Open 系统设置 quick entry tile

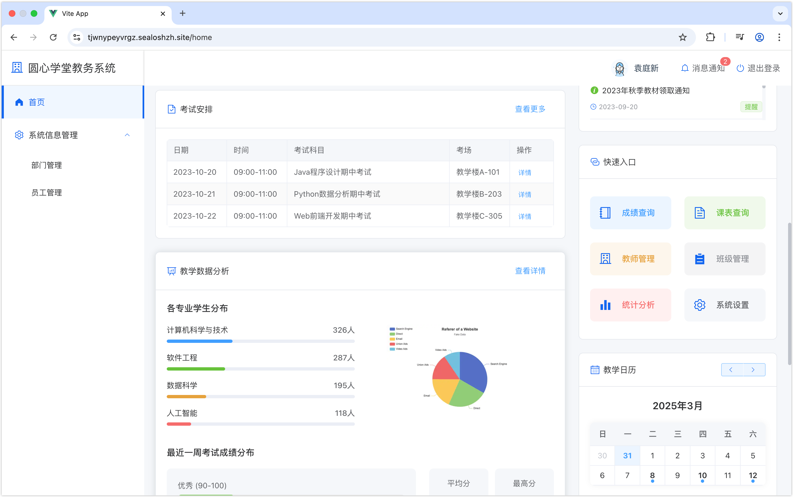[x=724, y=305]
